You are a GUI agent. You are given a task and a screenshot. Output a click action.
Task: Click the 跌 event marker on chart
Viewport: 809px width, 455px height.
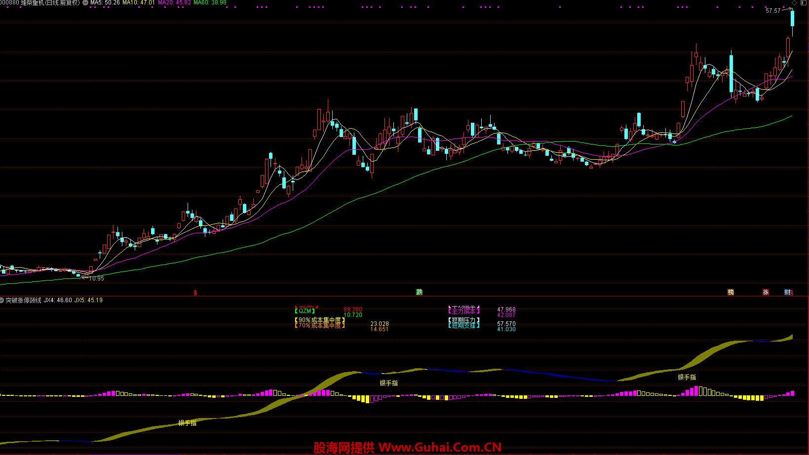420,292
